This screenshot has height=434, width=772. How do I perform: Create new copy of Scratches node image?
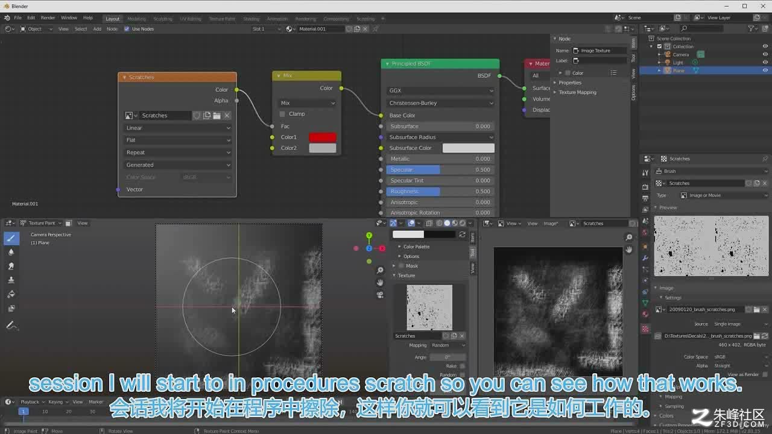[x=207, y=115]
